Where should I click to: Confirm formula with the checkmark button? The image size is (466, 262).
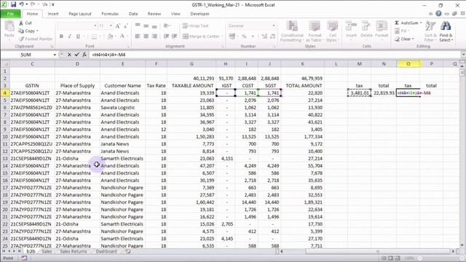(76, 55)
